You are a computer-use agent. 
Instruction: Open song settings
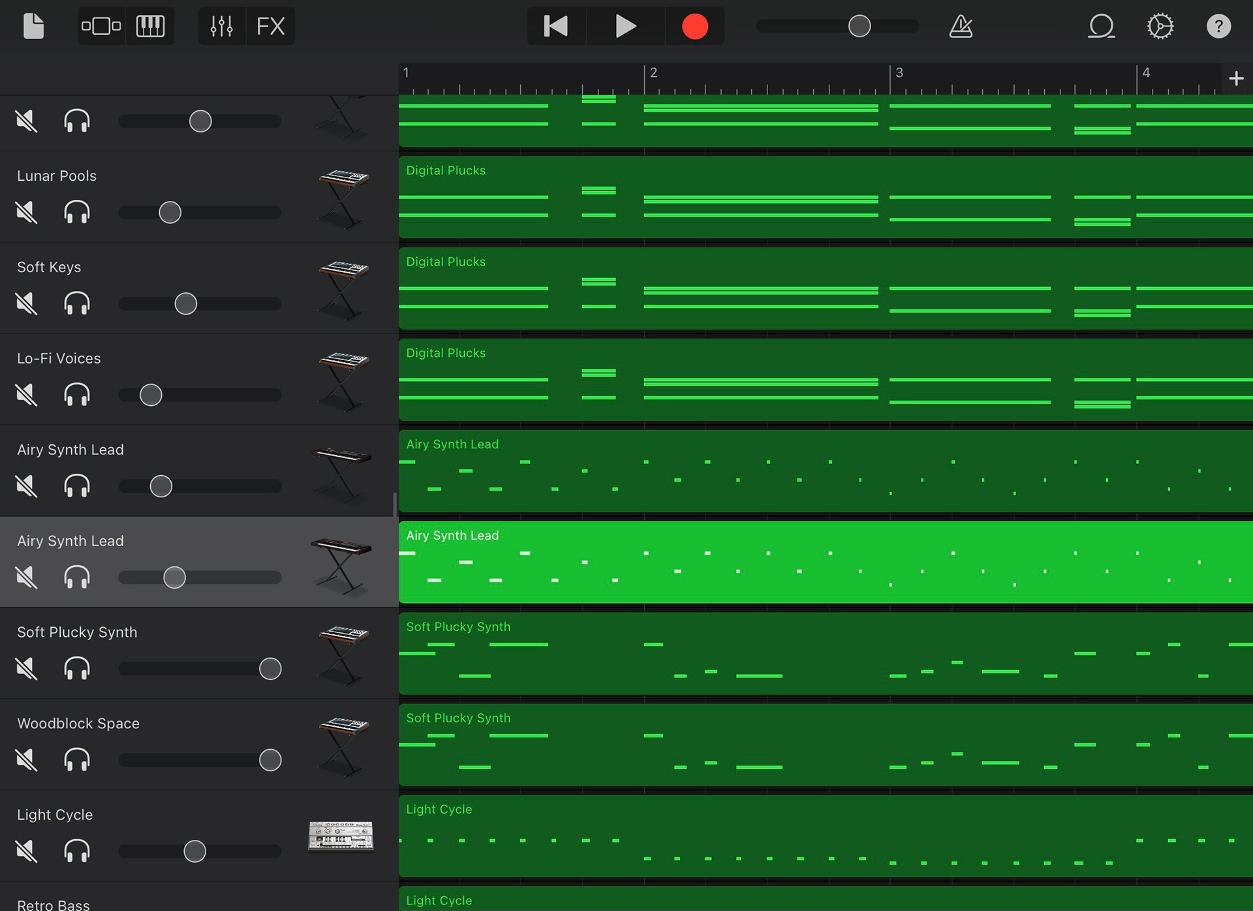click(1160, 26)
